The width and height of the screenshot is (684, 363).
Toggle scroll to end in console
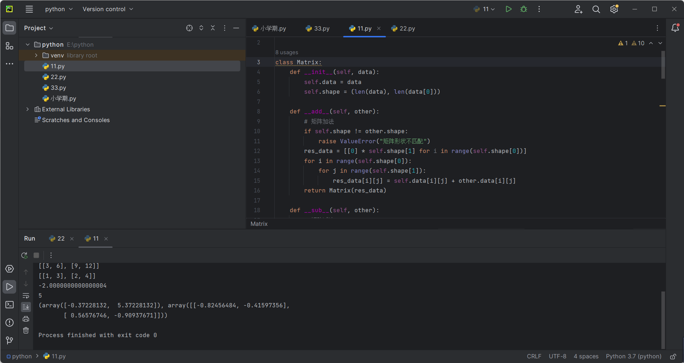tap(26, 307)
